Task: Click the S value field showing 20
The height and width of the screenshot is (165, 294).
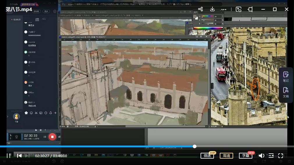Action: click(x=217, y=20)
